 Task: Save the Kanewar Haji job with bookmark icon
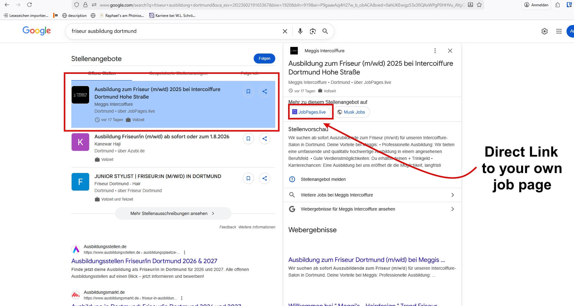tap(248, 138)
